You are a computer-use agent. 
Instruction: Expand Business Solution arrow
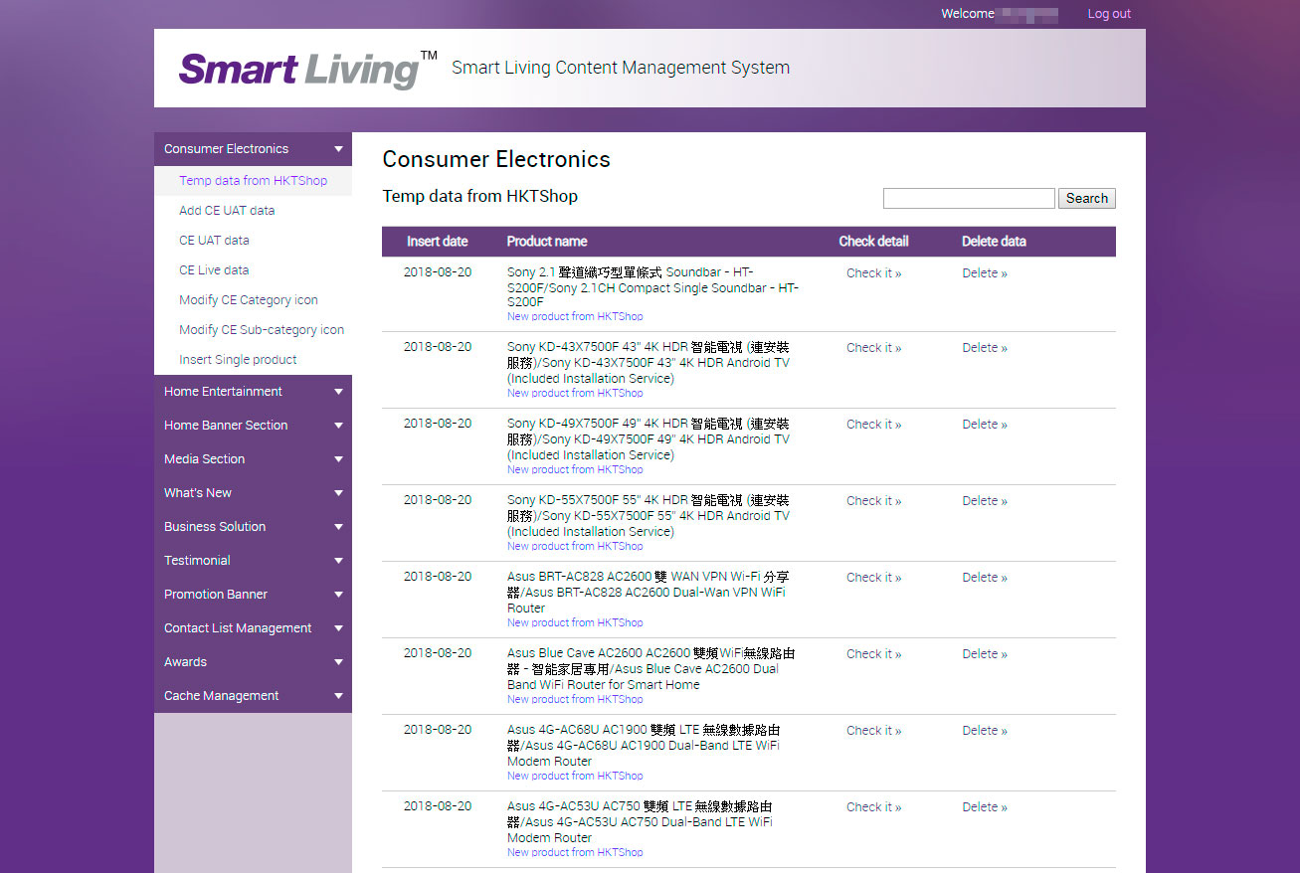tap(338, 527)
